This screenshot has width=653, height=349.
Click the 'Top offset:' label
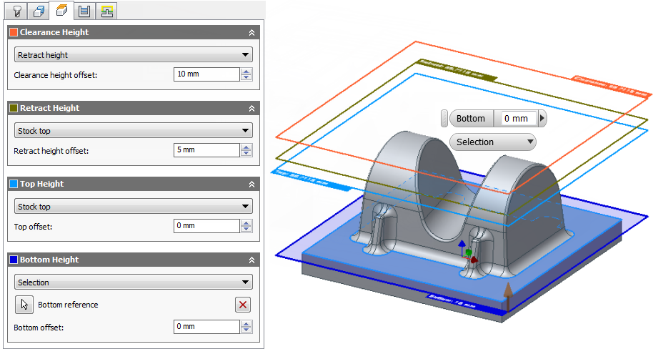33,227
